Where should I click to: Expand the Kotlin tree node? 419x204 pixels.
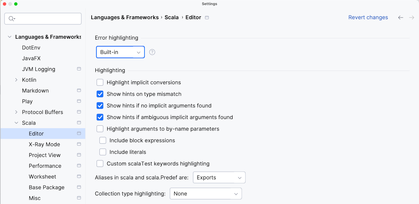(x=16, y=80)
